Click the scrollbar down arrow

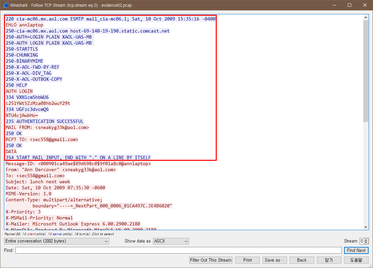[366, 227]
